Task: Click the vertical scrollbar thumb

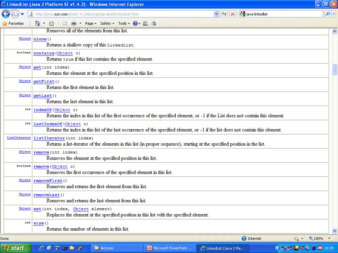Action: [x=334, y=70]
